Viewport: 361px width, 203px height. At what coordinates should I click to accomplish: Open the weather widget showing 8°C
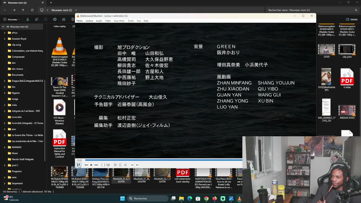pyautogui.click(x=11, y=198)
